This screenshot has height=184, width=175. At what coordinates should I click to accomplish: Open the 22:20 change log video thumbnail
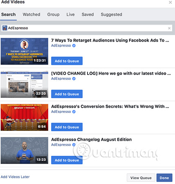[25, 84]
